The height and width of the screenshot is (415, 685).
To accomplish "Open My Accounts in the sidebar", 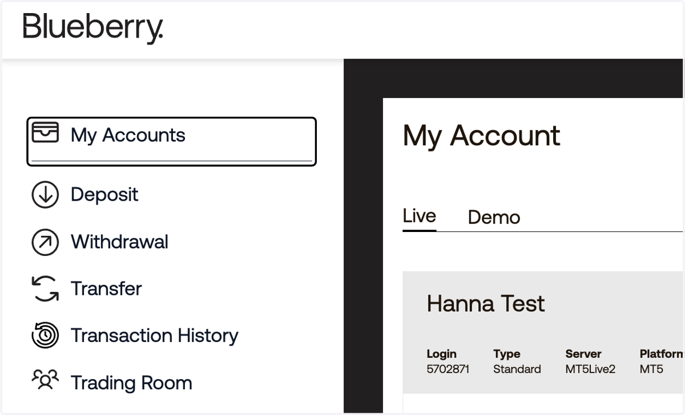I will point(171,141).
